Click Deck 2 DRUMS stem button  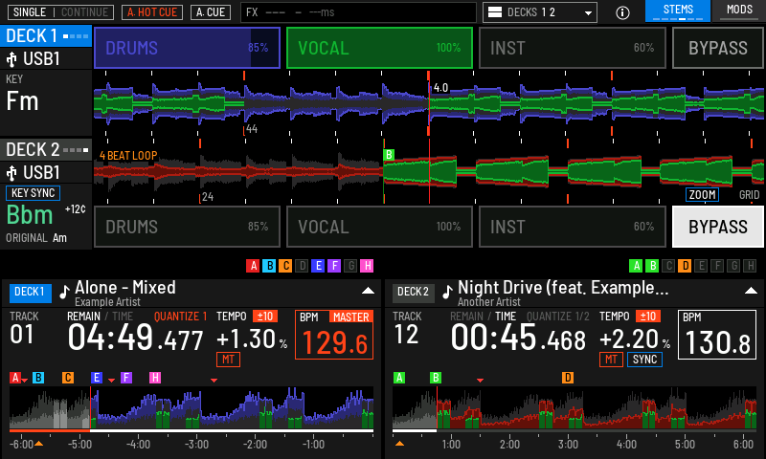[x=187, y=227]
